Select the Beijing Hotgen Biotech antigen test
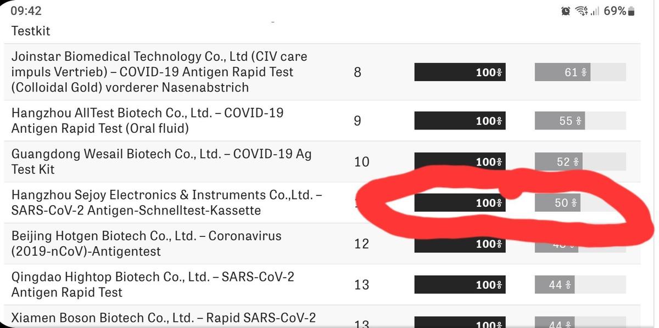 click(146, 244)
